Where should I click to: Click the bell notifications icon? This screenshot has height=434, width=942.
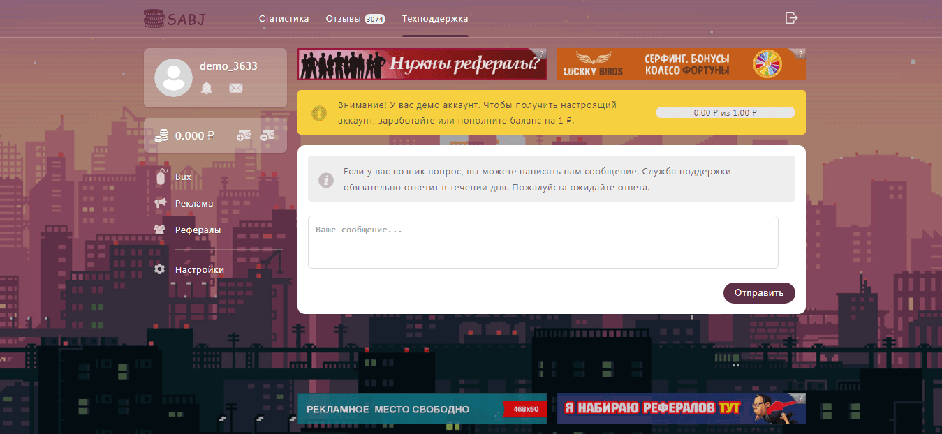coord(207,87)
